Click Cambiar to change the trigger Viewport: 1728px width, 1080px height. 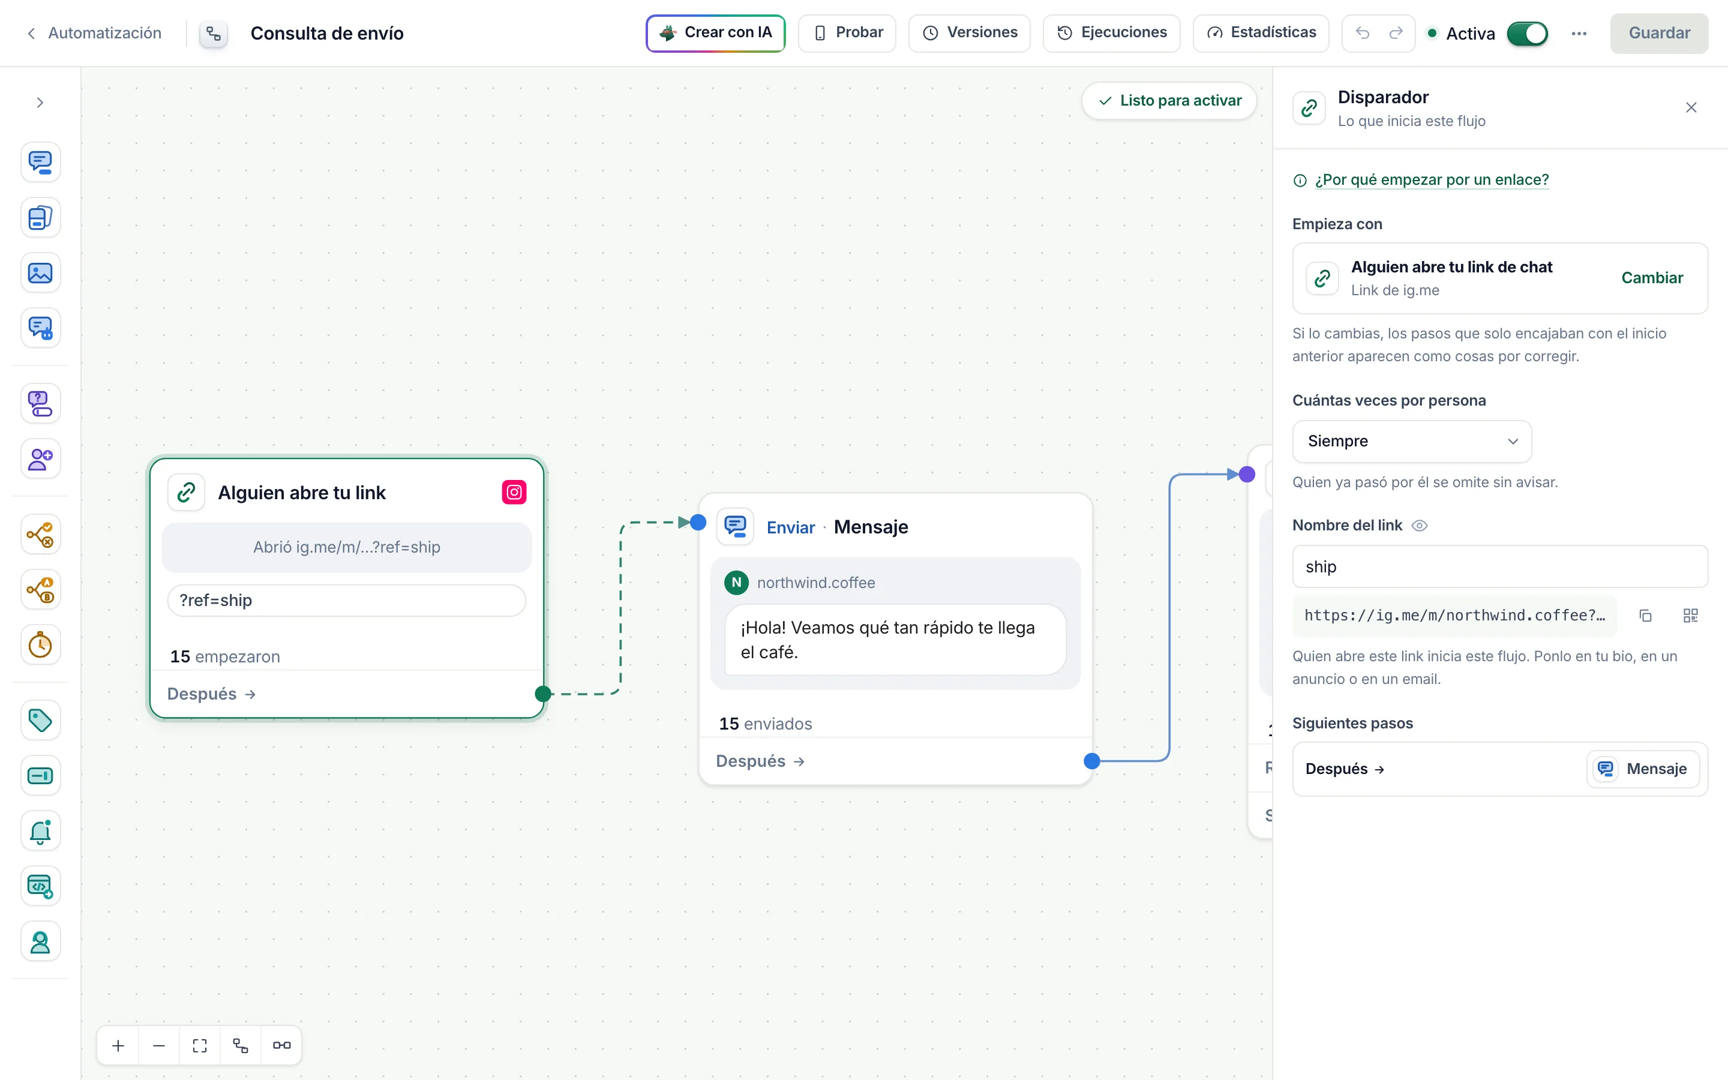[1652, 278]
